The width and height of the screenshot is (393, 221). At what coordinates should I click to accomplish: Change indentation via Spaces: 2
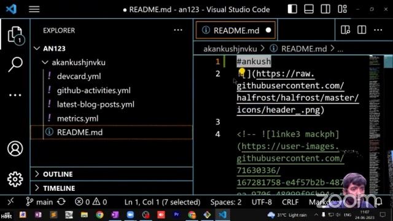click(226, 202)
